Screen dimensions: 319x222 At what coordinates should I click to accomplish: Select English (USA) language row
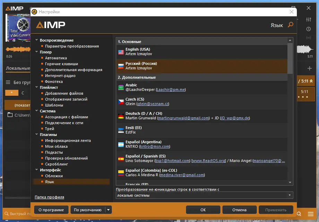point(202,52)
